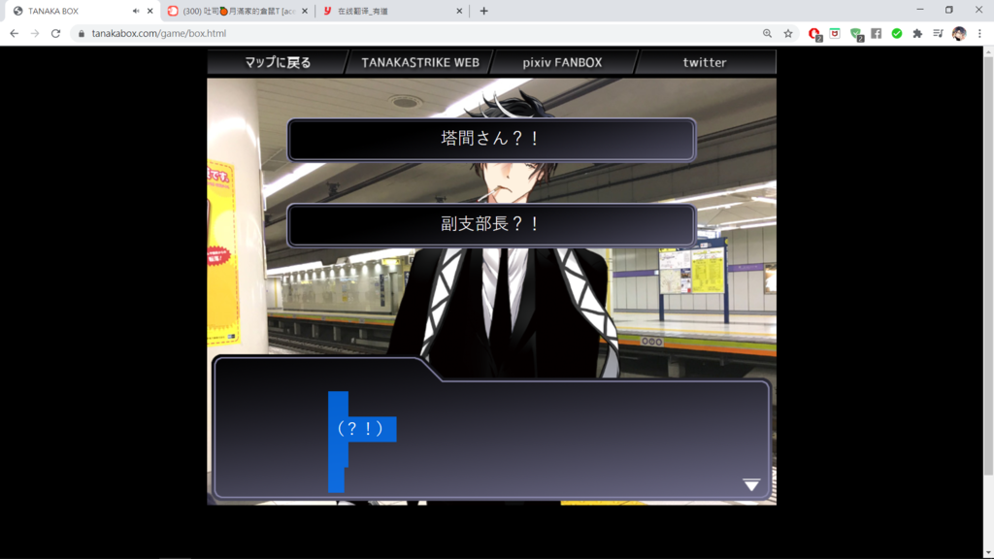This screenshot has width=994, height=559.
Task: Choose the 副支部長？！ dialogue option
Action: click(x=491, y=225)
